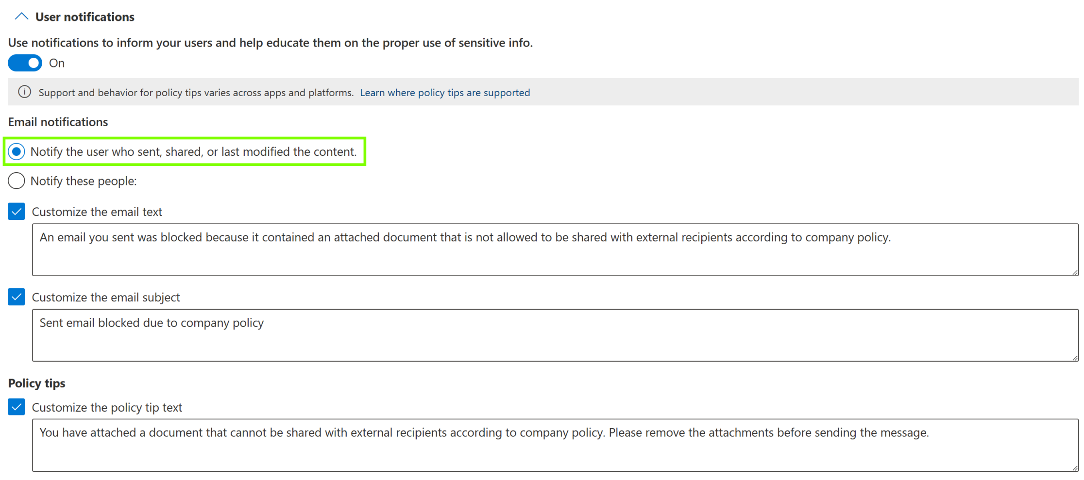Turn off user notifications
This screenshot has width=1084, height=480.
(25, 63)
